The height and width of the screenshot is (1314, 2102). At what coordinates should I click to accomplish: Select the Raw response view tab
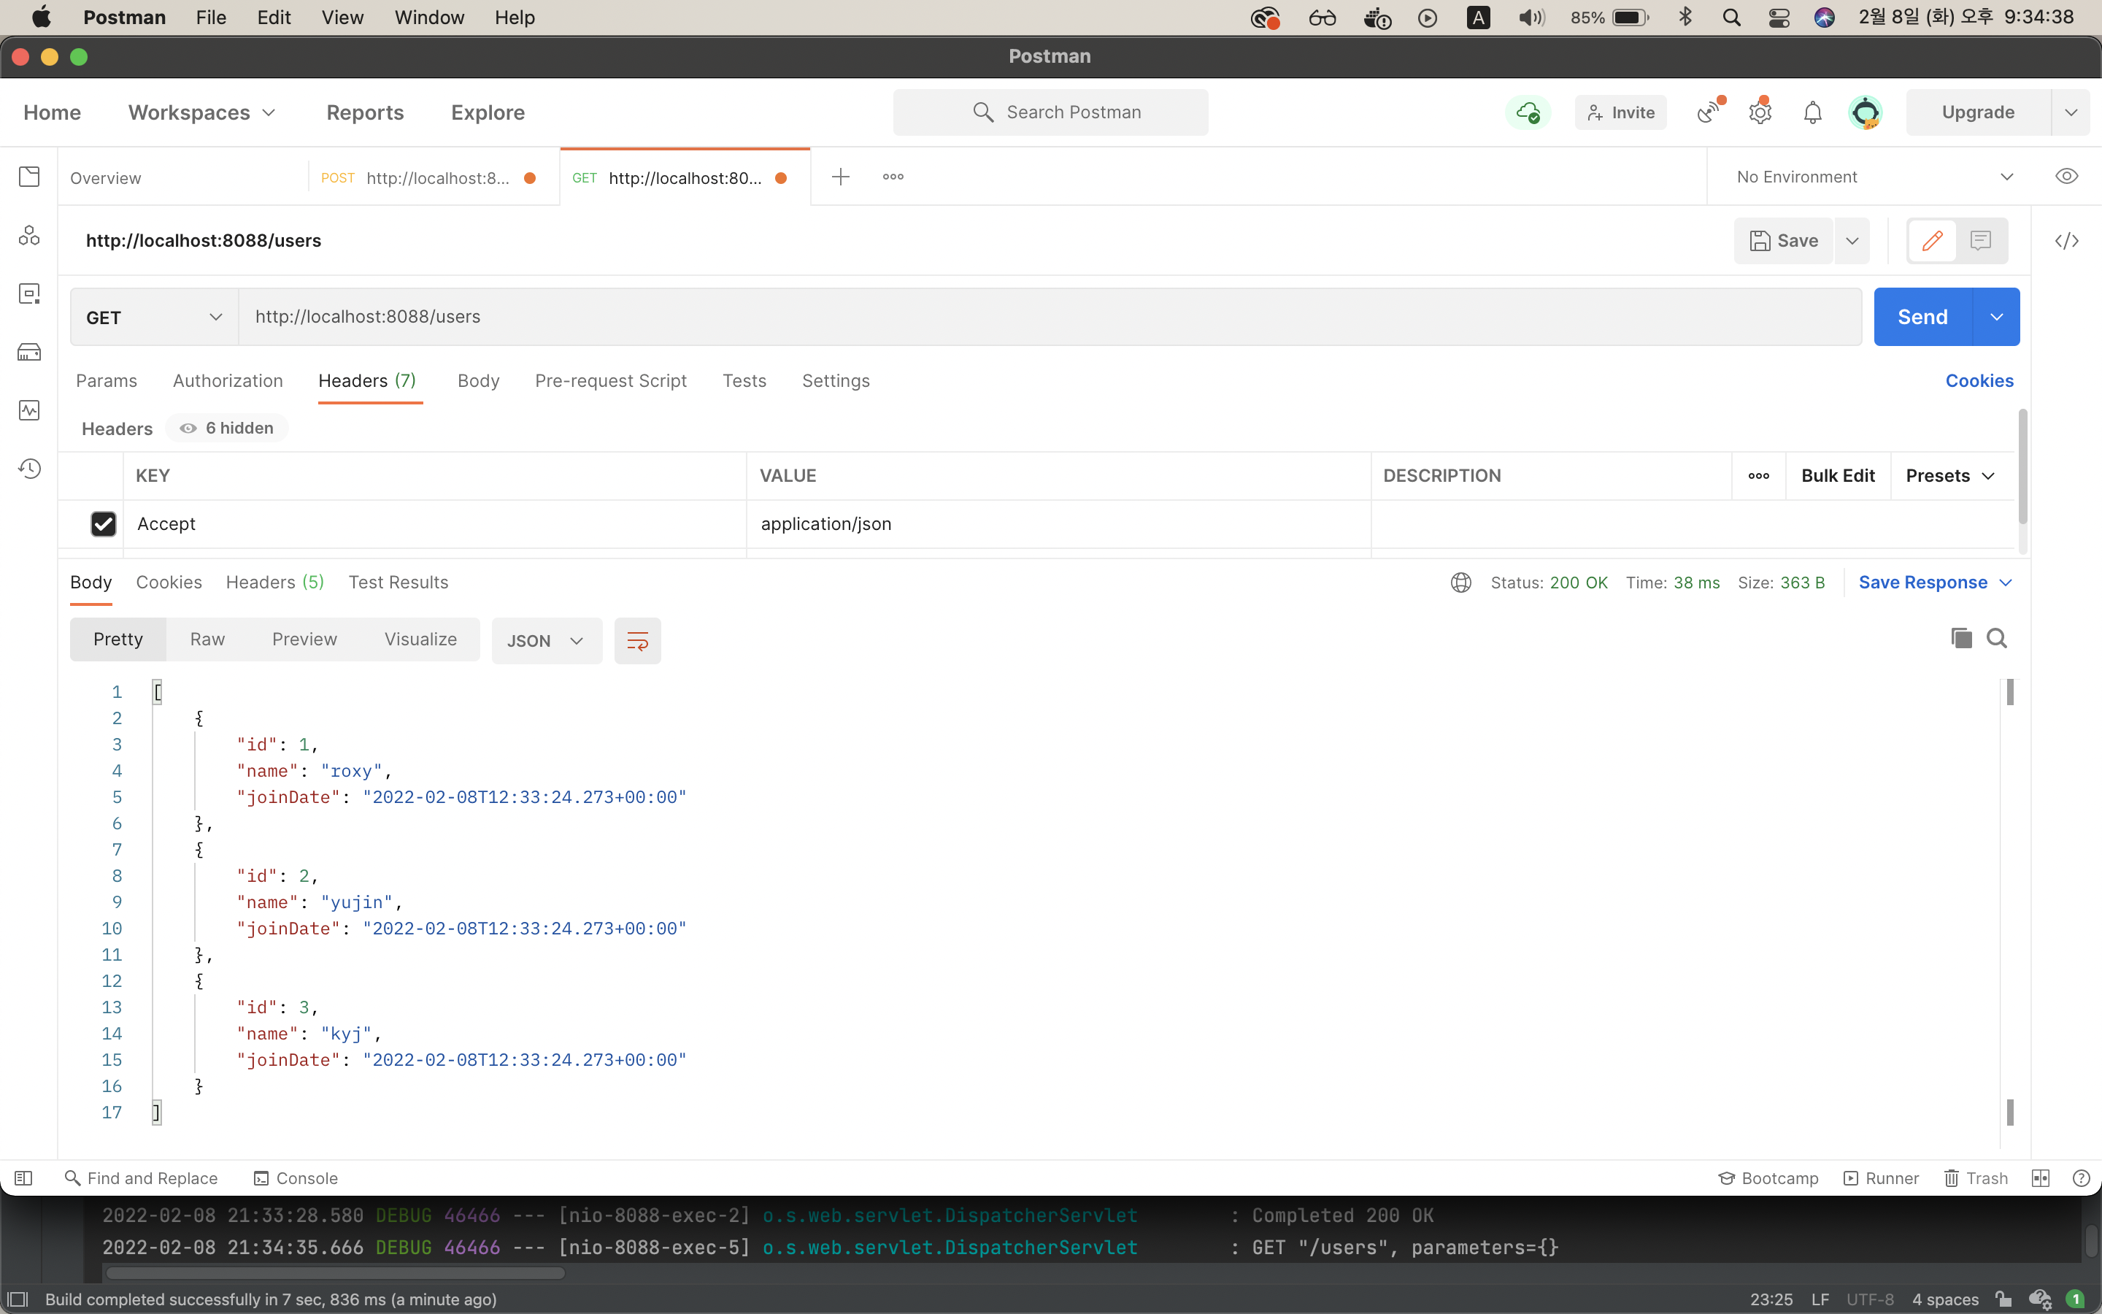pos(207,639)
